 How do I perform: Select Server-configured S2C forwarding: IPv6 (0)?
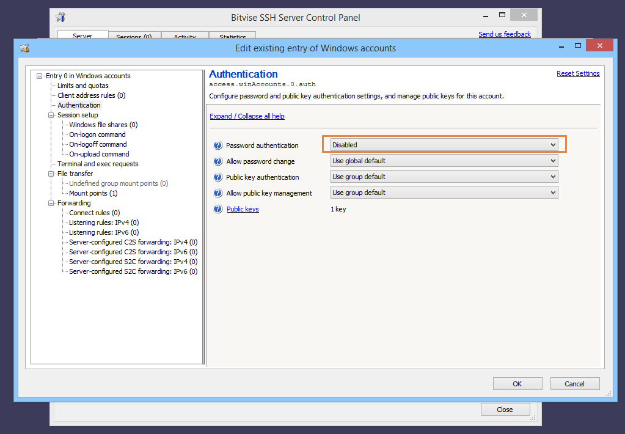click(x=133, y=271)
